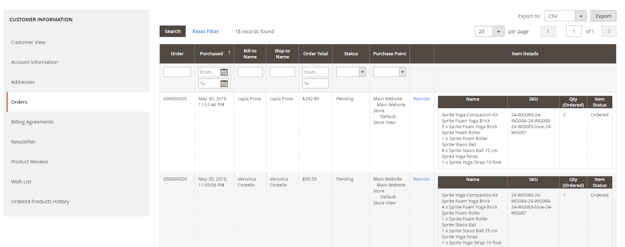Switch to the Customer View tab
Screen dimensions: 625x247
pyautogui.click(x=28, y=42)
